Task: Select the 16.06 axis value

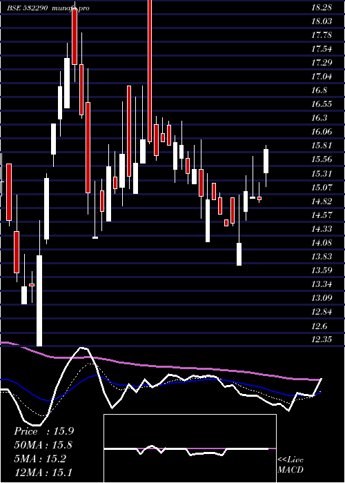Action: click(322, 132)
